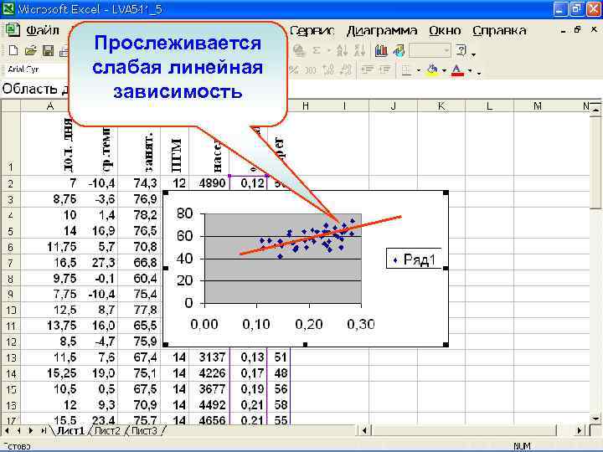Image resolution: width=603 pixels, height=452 pixels.
Task: Restore the workbook window button
Action: pyautogui.click(x=577, y=29)
